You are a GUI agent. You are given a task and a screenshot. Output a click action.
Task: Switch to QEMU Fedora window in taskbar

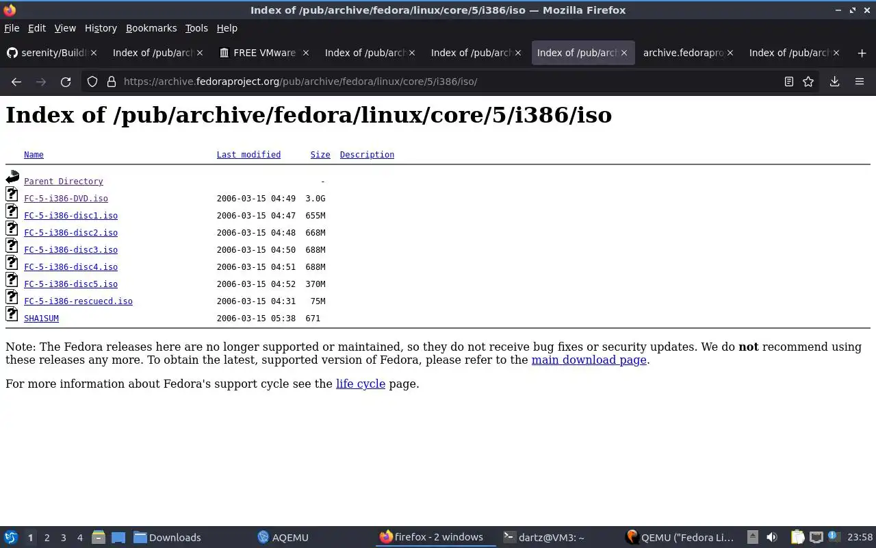click(680, 538)
